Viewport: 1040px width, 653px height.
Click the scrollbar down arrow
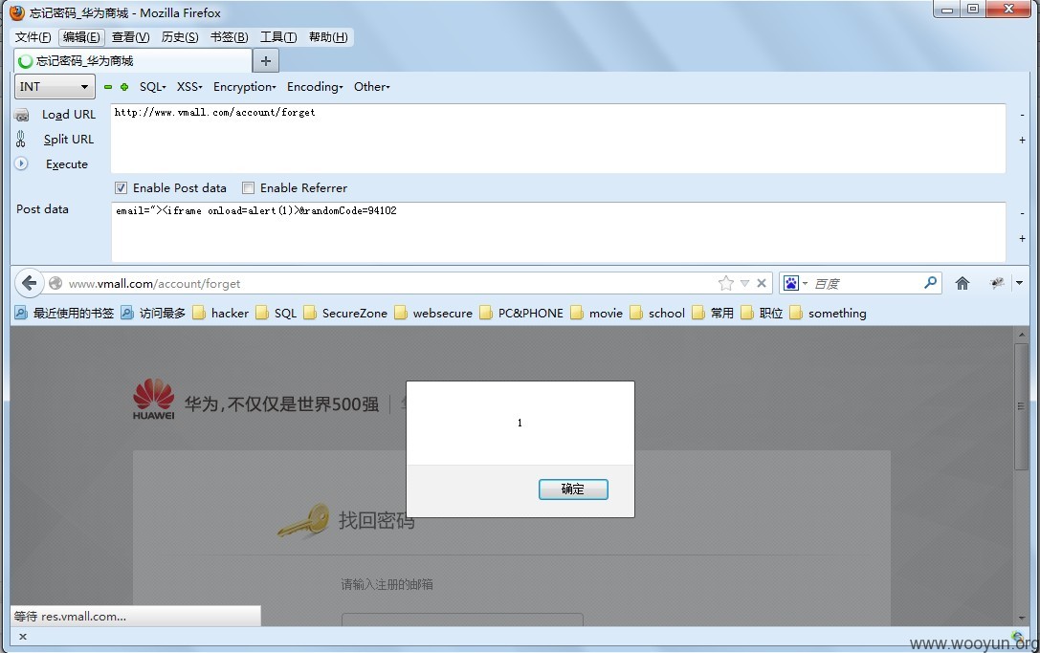coord(1021,618)
